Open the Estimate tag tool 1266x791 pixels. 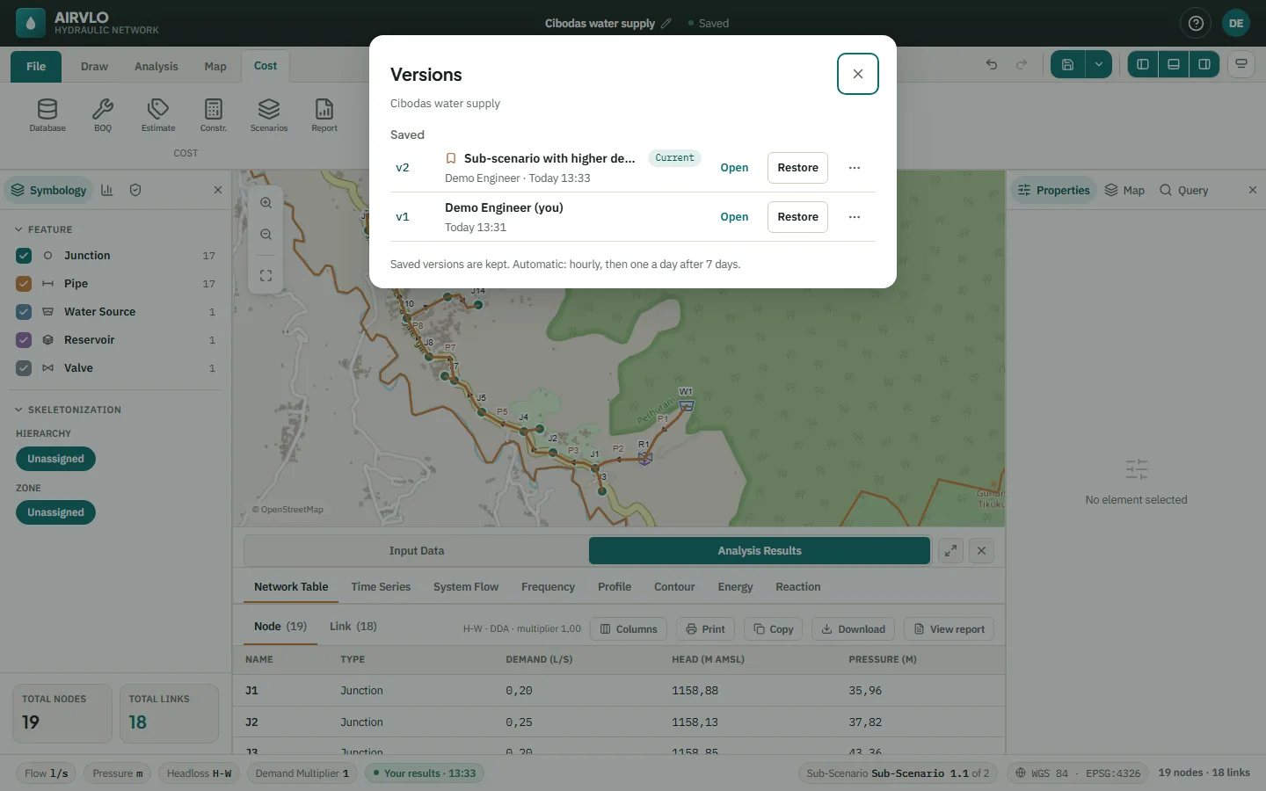pos(158,115)
